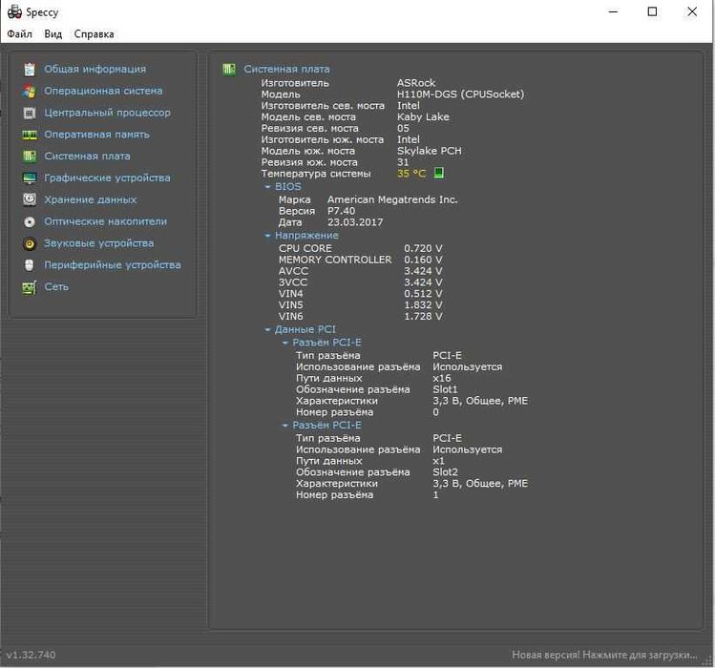This screenshot has height=668, width=715.
Task: Click the VIN6 voltage row
Action: 360,317
